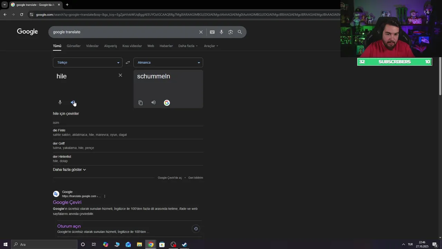Image resolution: width=442 pixels, height=249 pixels.
Task: Go back in browser history
Action: pos(5,15)
